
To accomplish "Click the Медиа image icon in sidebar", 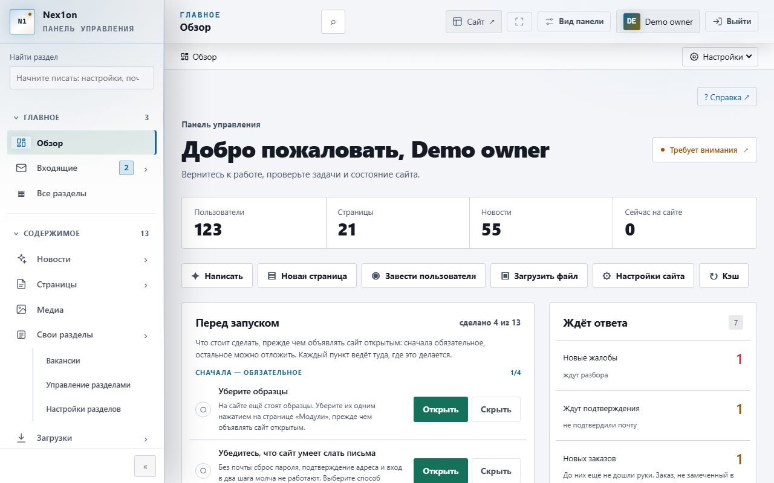I will [22, 310].
